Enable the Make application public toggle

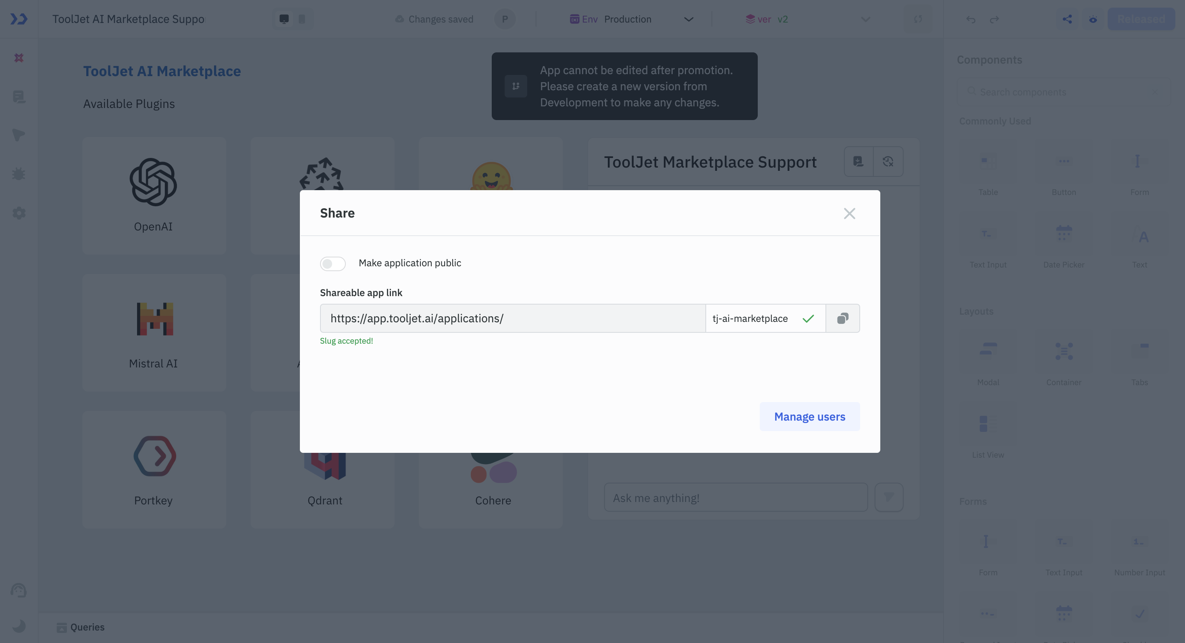tap(332, 263)
